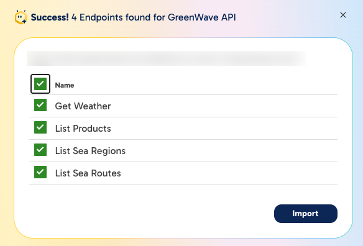Select the List Sea Routes row label
The width and height of the screenshot is (363, 246).
88,173
